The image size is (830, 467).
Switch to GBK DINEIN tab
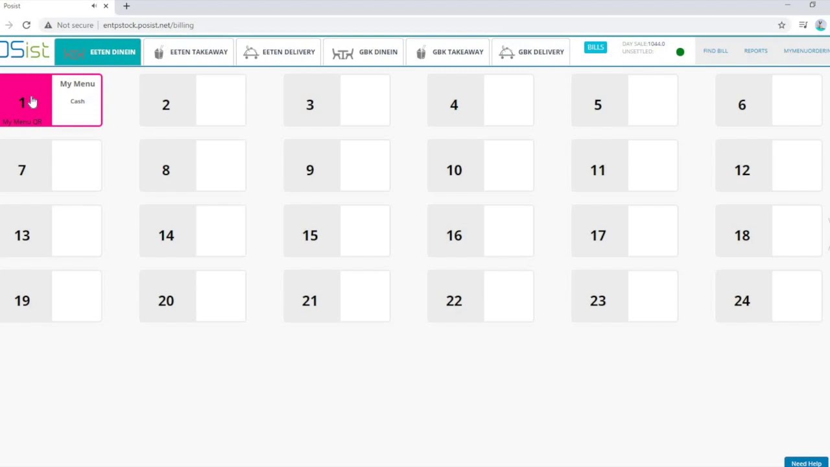point(364,52)
